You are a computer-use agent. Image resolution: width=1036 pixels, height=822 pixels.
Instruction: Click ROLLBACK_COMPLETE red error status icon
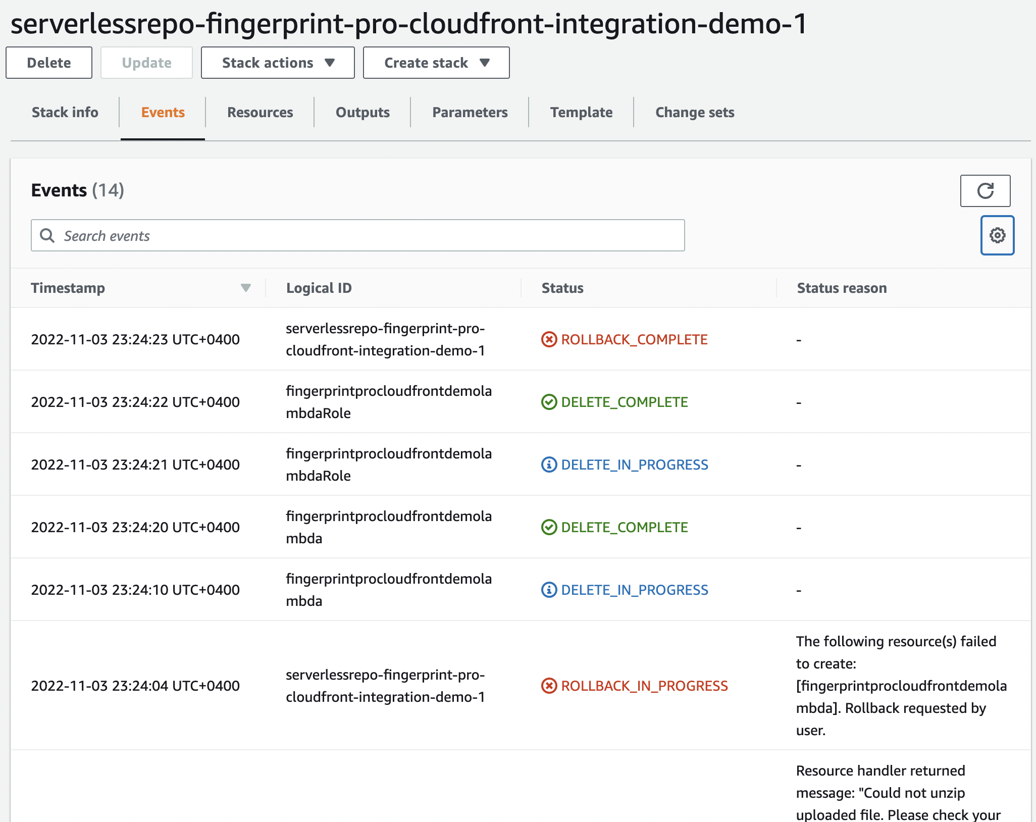pos(549,339)
